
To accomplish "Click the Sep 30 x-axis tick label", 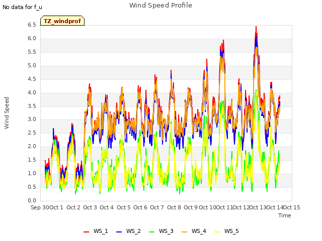I will tap(40, 207).
